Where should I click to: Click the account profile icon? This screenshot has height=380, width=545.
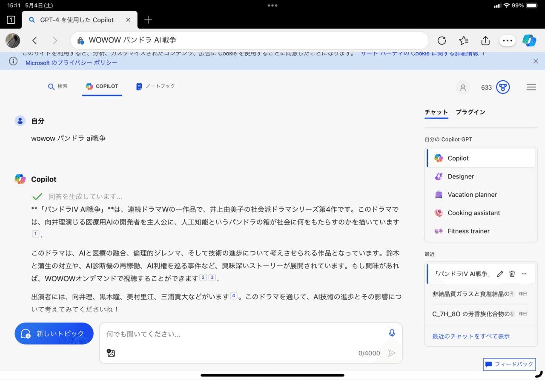[x=463, y=87]
